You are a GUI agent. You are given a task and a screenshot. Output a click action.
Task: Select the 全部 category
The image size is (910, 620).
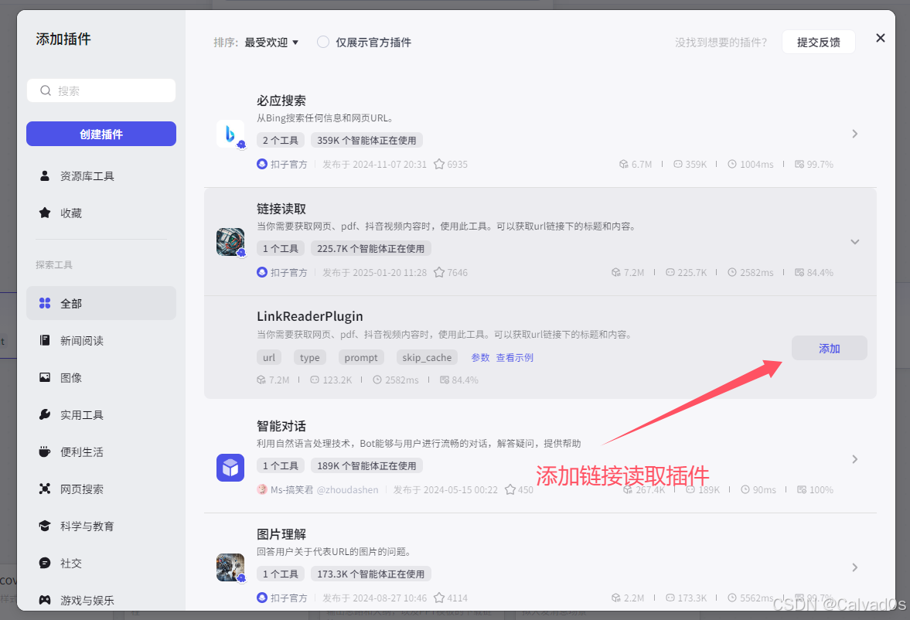pos(101,303)
